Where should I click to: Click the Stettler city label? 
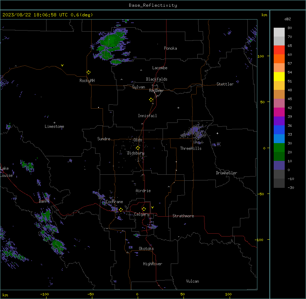225,84
